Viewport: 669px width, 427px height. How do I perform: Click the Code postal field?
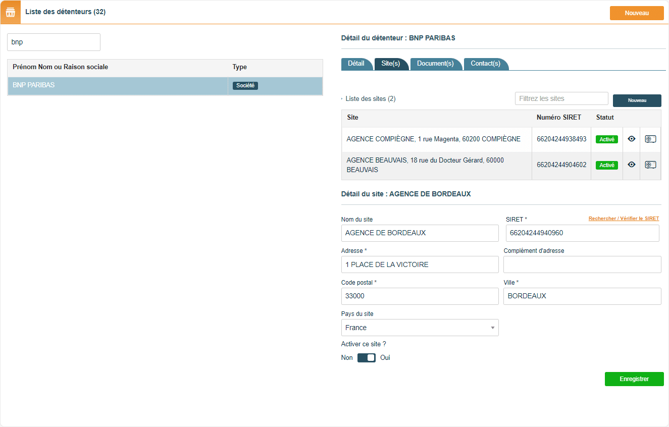tap(420, 296)
